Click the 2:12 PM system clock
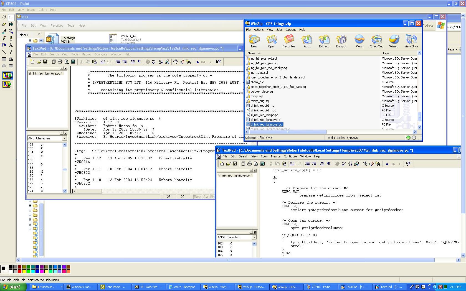Screen dimensions: 466x291 tap(456, 287)
